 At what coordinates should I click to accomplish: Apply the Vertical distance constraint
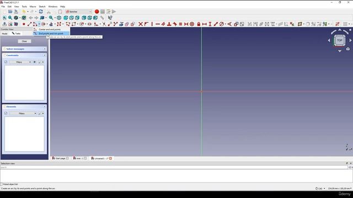point(210,24)
